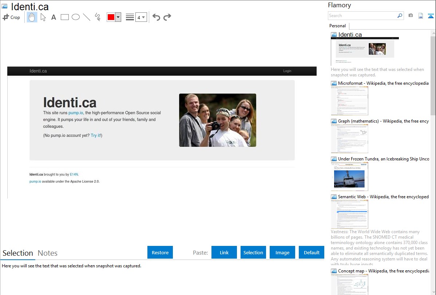Viewport: 436px width, 295px height.
Task: Activate the Crop tool
Action: tap(11, 17)
